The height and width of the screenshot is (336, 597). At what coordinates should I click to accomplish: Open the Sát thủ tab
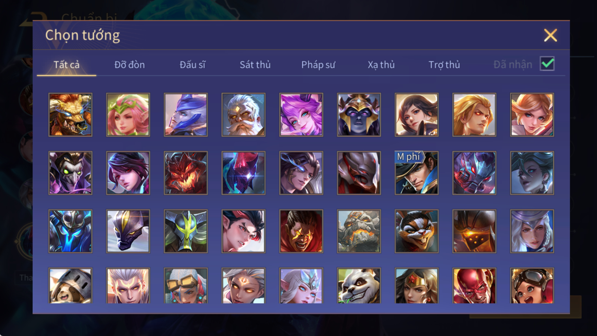[255, 65]
